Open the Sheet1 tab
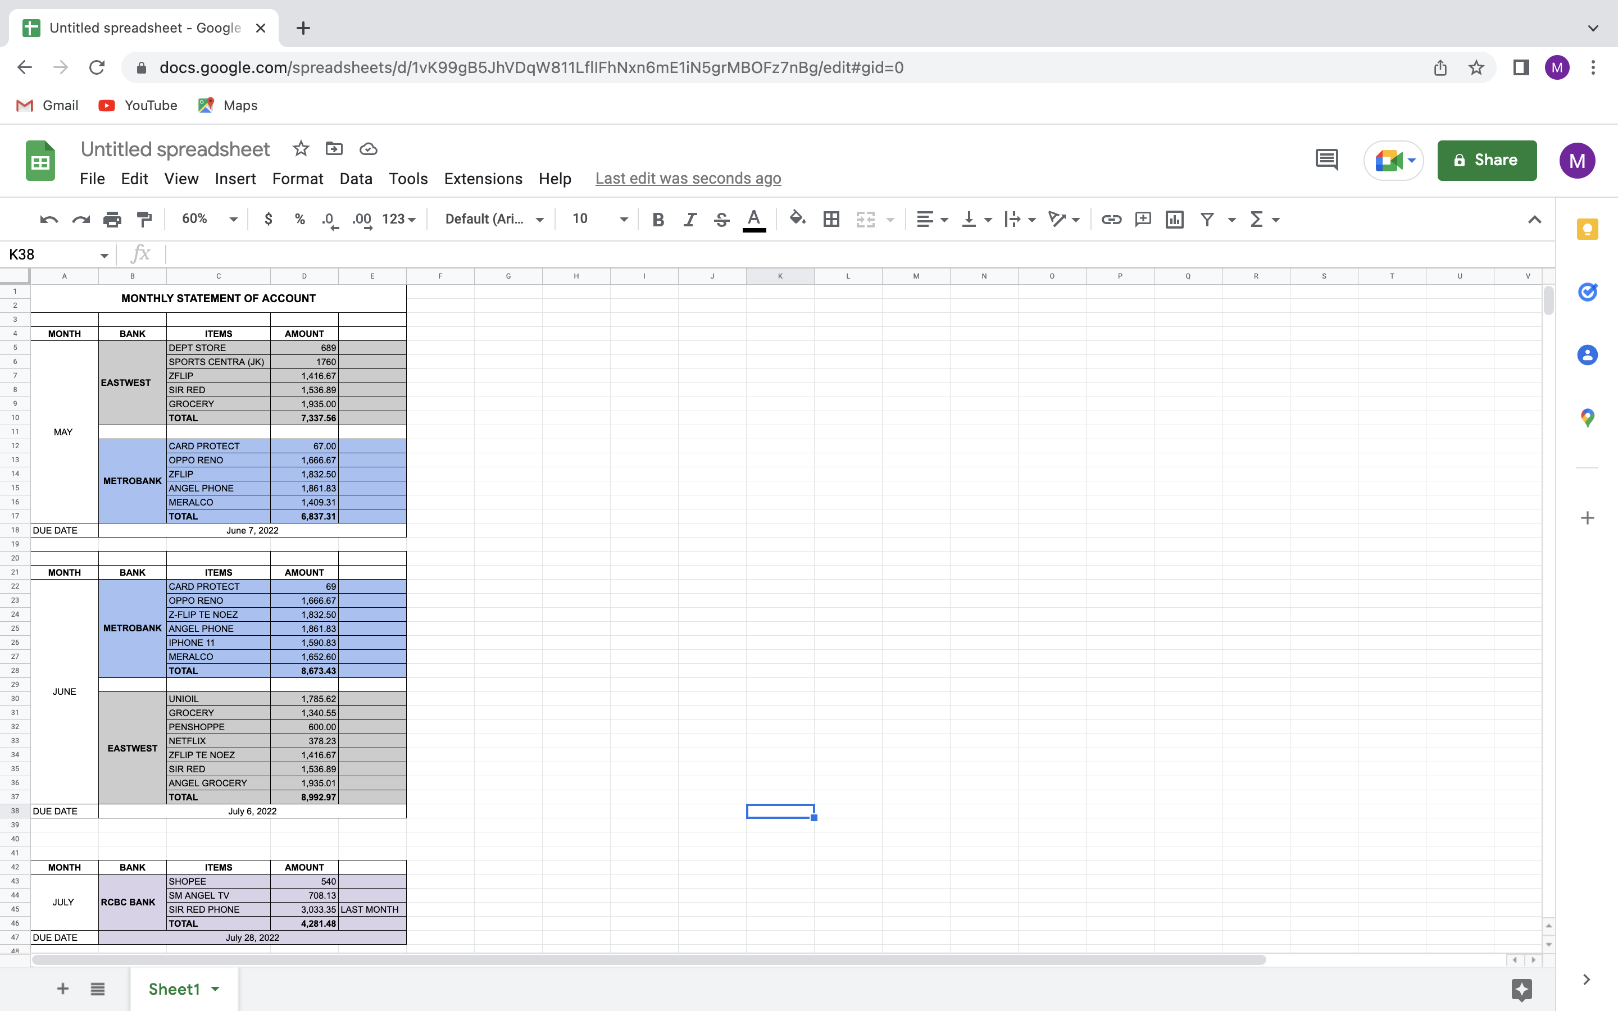Screen dimensions: 1618x1011 click(175, 989)
